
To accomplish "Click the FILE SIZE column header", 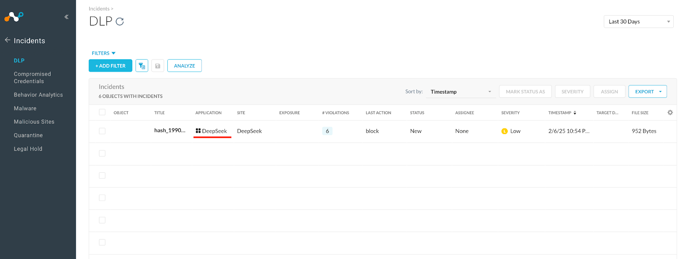I will tap(640, 113).
